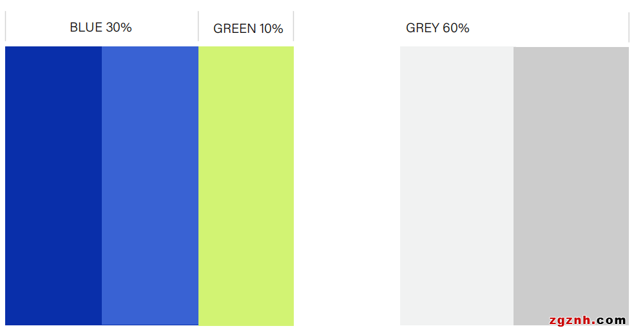Click the black .com watermark text
The height and width of the screenshot is (335, 634).
coord(611,320)
